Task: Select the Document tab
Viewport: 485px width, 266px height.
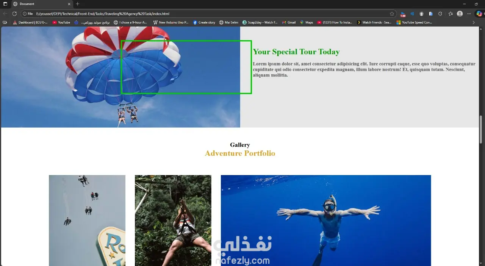Action: coord(42,4)
